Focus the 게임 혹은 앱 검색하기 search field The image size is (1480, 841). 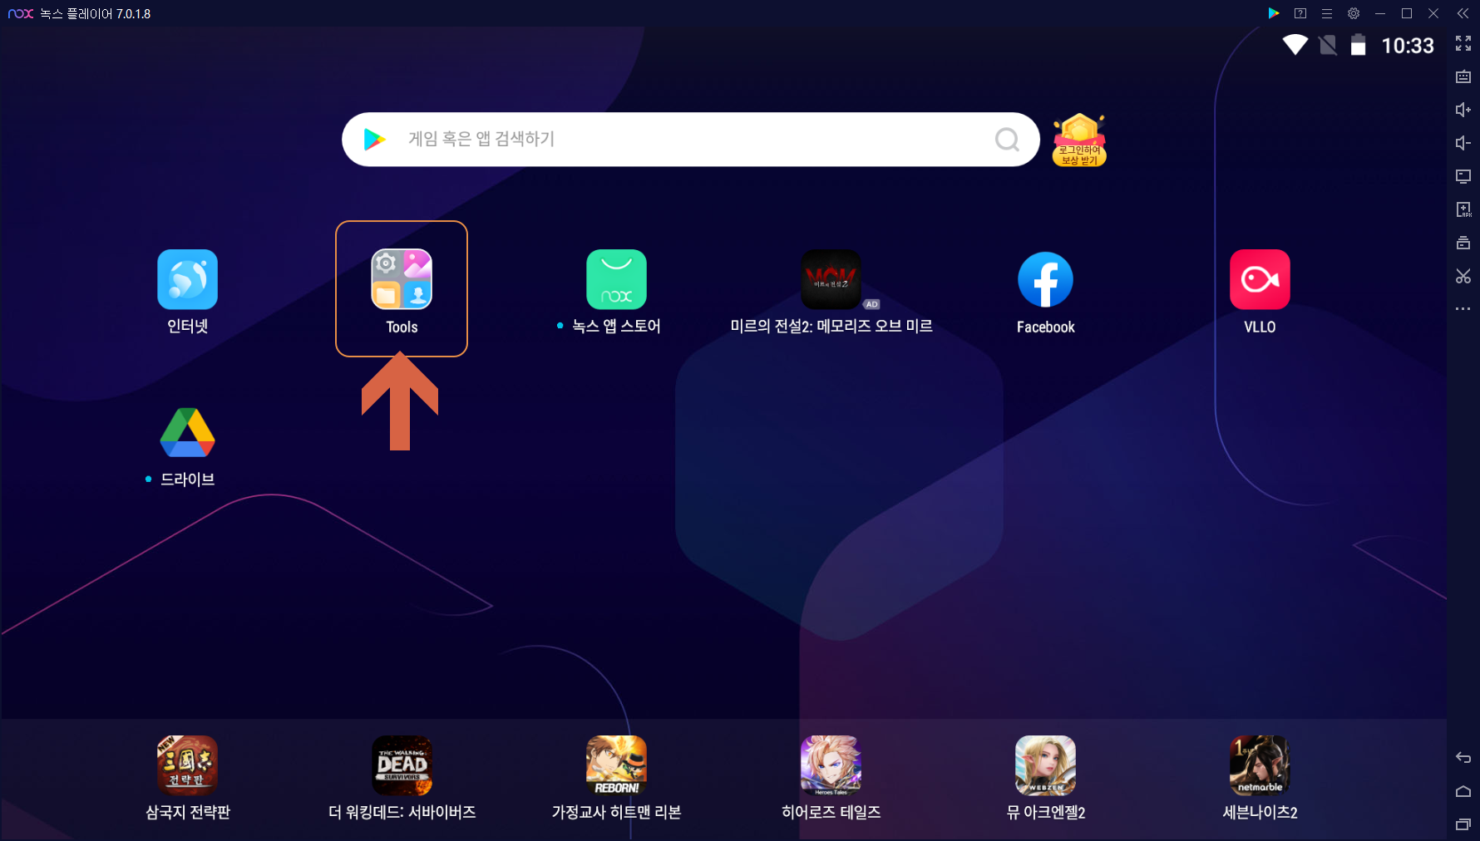tap(690, 140)
